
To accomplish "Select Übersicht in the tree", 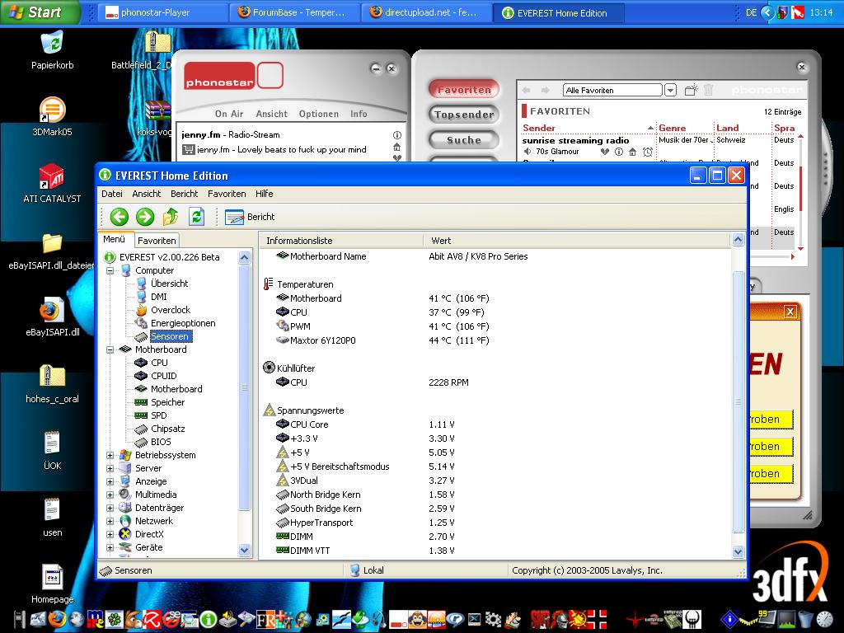I will (169, 284).
